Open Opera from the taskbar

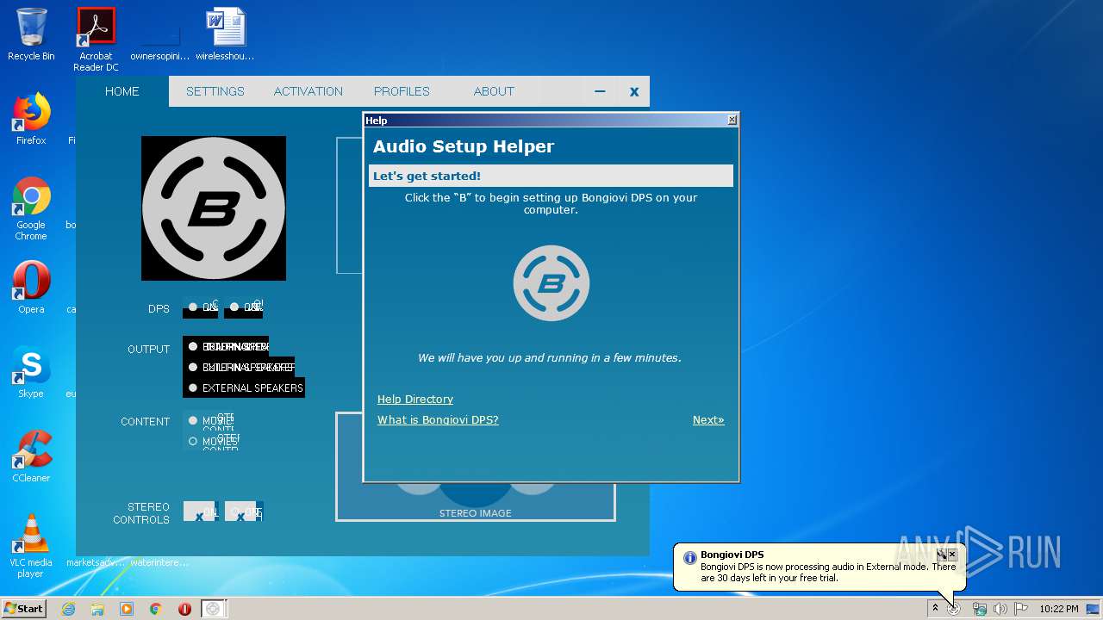pyautogui.click(x=184, y=609)
